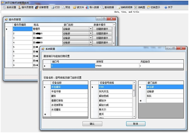Click the 打印 printer toolbar button

pos(56,7)
